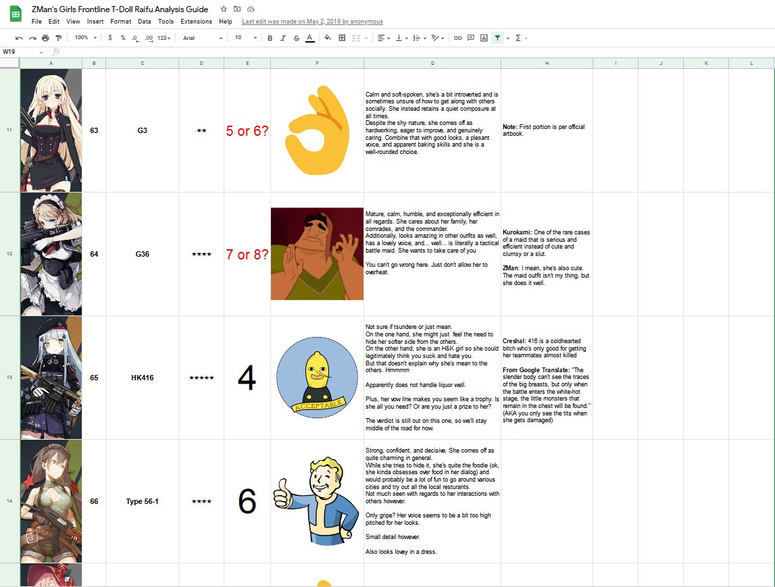Click the last edit history link
The height and width of the screenshot is (587, 775).
tap(312, 22)
